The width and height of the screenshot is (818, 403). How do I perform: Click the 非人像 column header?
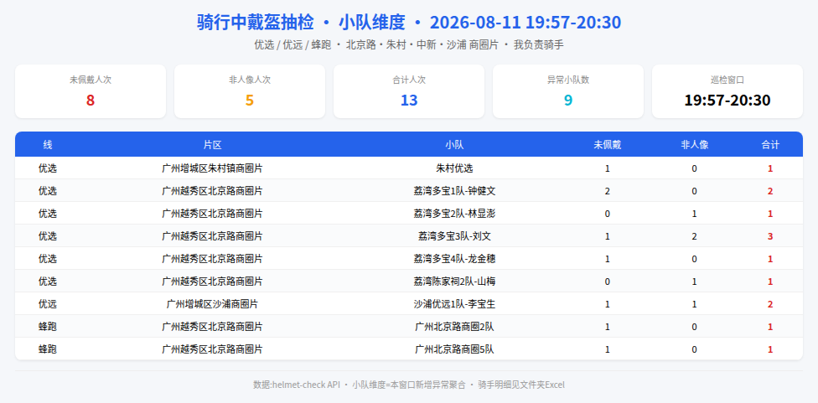point(694,145)
